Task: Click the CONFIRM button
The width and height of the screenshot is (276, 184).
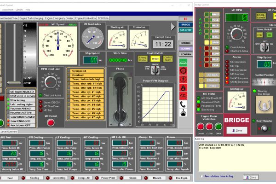Action: click(x=185, y=54)
